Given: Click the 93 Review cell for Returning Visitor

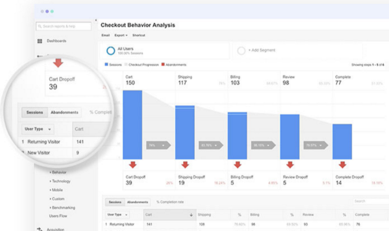Looking at the screenshot, I should point(305,224).
